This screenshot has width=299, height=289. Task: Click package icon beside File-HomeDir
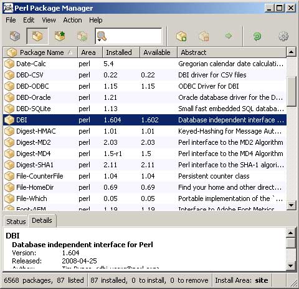tap(9, 187)
